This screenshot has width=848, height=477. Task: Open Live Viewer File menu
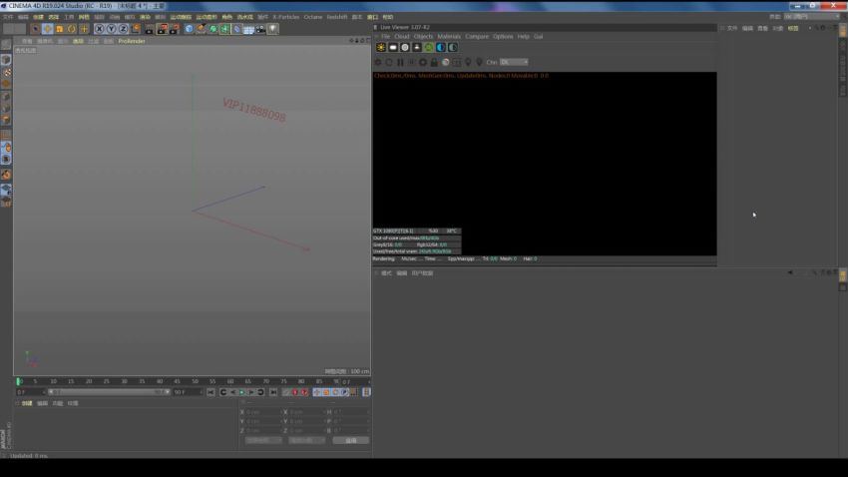tap(386, 36)
